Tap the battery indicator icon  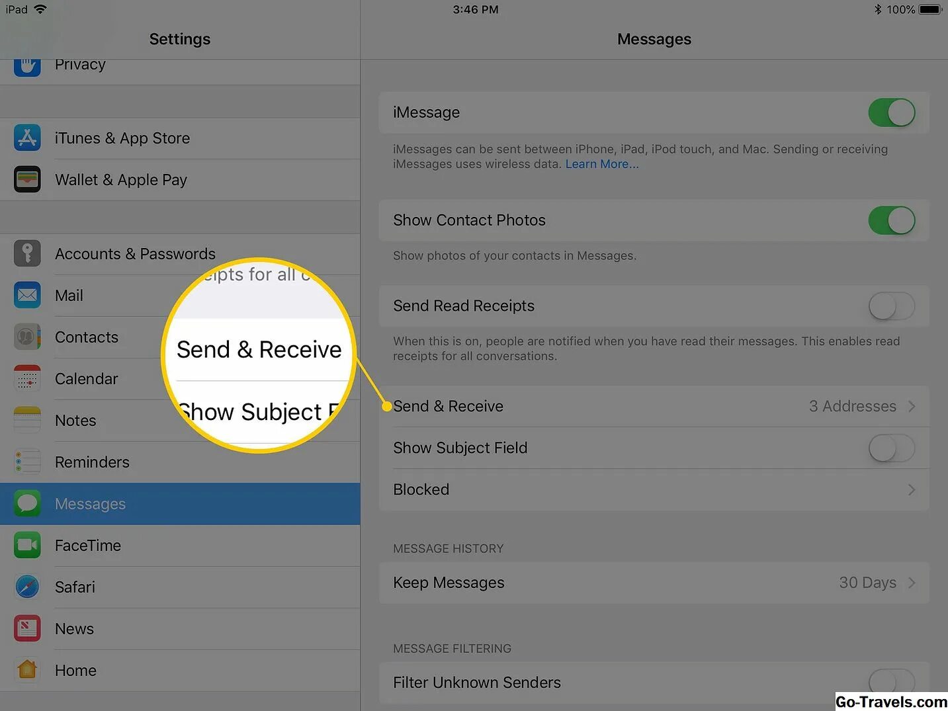tap(929, 9)
